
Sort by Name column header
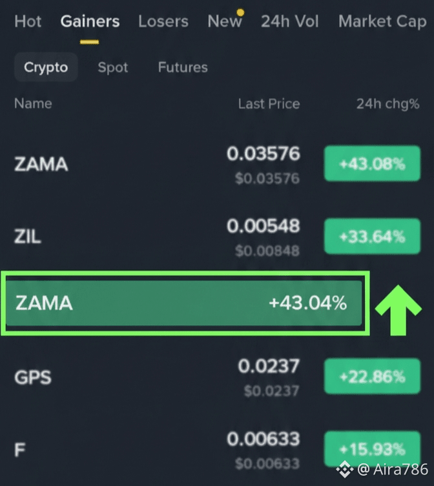pyautogui.click(x=33, y=103)
